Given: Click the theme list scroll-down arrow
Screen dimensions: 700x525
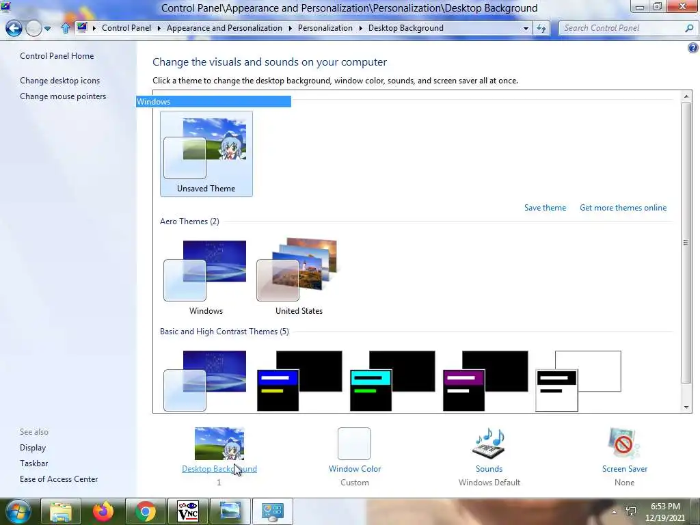Looking at the screenshot, I should pos(686,407).
